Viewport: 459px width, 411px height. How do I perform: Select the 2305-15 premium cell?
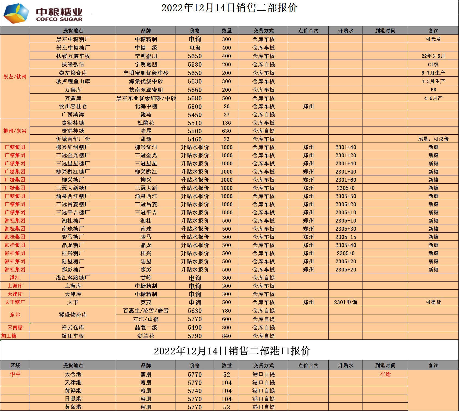pos(345,237)
